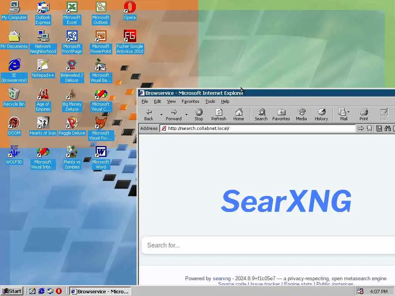Screen dimensions: 395x296
Task: Click the address bar URL field
Action: click(x=257, y=128)
